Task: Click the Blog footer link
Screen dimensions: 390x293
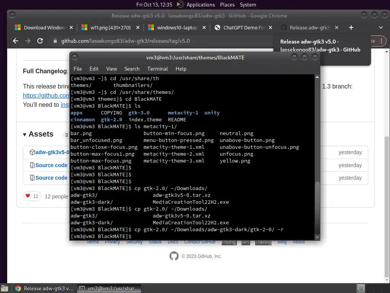Action: (282, 242)
